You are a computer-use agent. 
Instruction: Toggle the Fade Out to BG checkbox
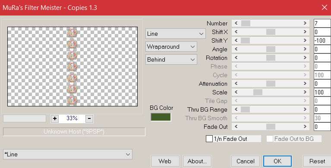270,139
